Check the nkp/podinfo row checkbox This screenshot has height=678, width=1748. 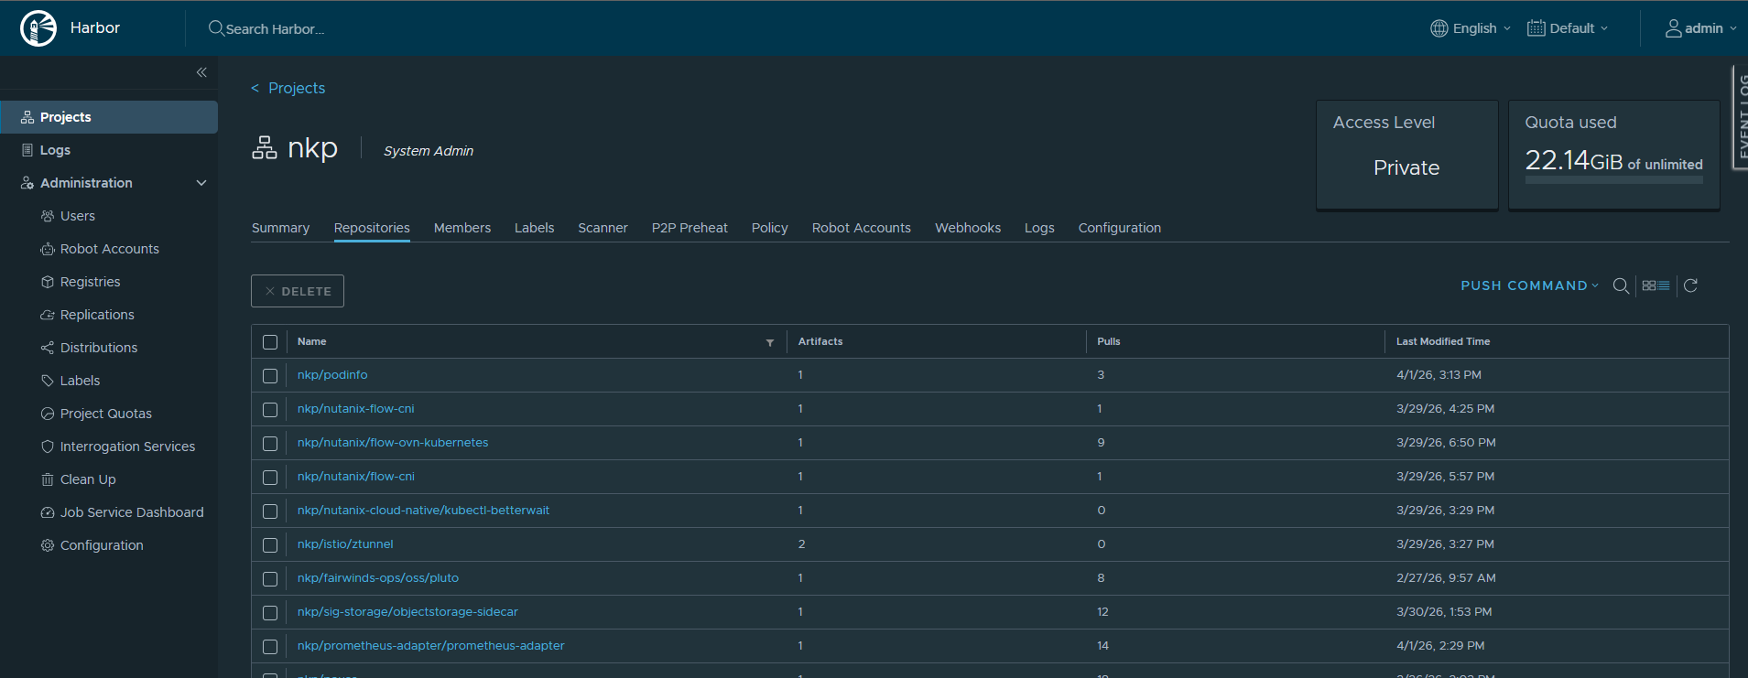[x=270, y=376]
